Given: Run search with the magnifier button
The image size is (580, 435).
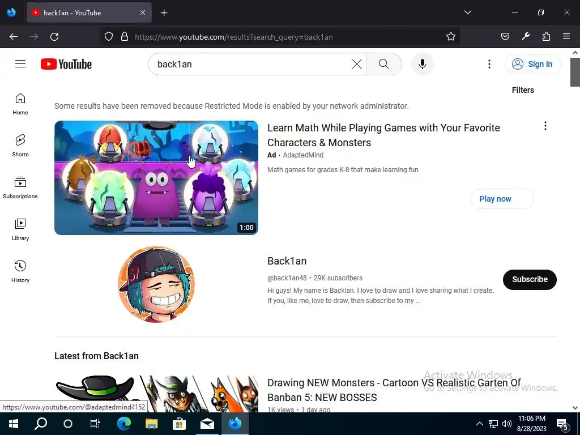Looking at the screenshot, I should (x=384, y=64).
